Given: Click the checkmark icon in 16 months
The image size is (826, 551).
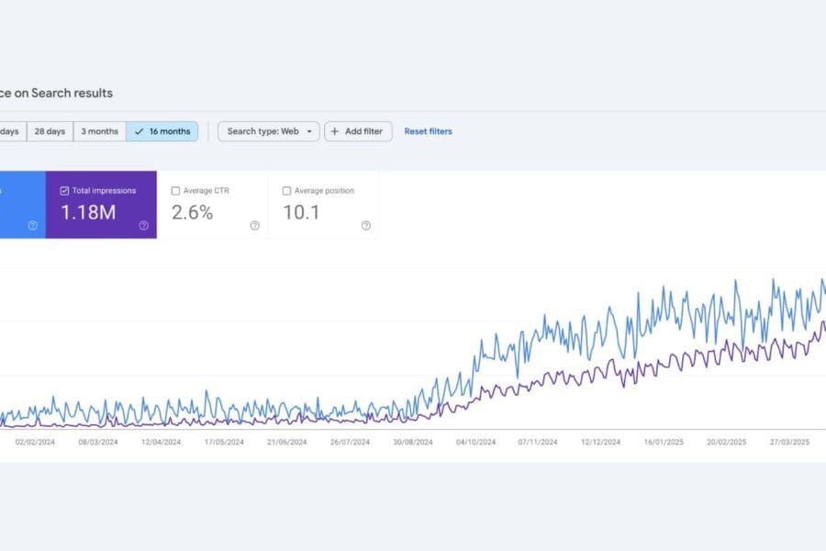Looking at the screenshot, I should (139, 131).
